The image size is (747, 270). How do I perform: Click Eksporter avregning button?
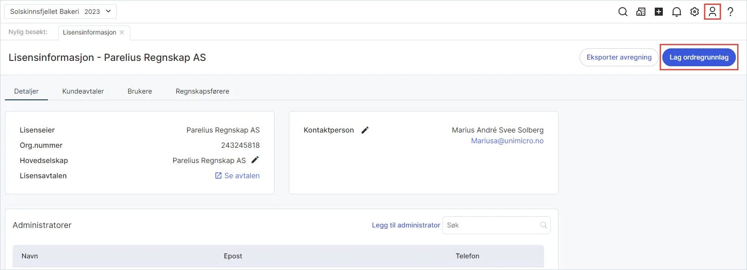tap(619, 57)
